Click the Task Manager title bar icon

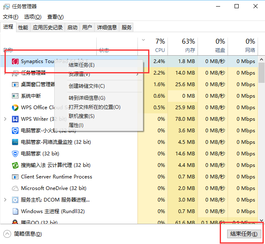pos(7,7)
